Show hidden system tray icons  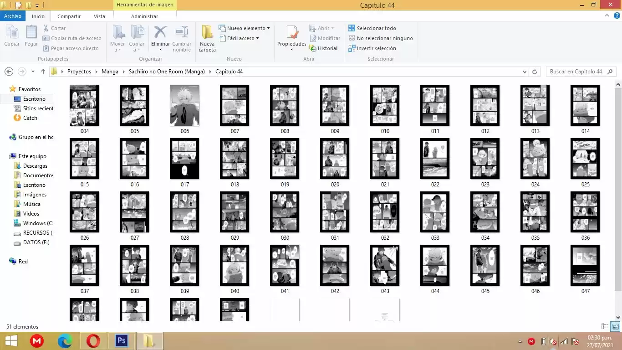click(x=520, y=341)
